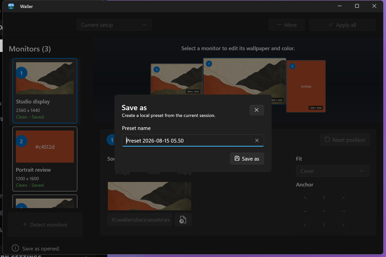The height and width of the screenshot is (257, 386).
Task: Select monitor 2 orange preview in layout
Action: [306, 86]
